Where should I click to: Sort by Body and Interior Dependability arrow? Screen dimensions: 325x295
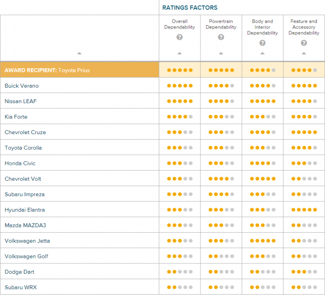[x=262, y=53]
